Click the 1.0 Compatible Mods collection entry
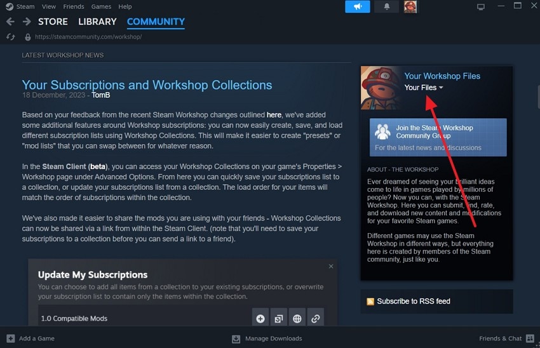This screenshot has width=540, height=348. 74,318
